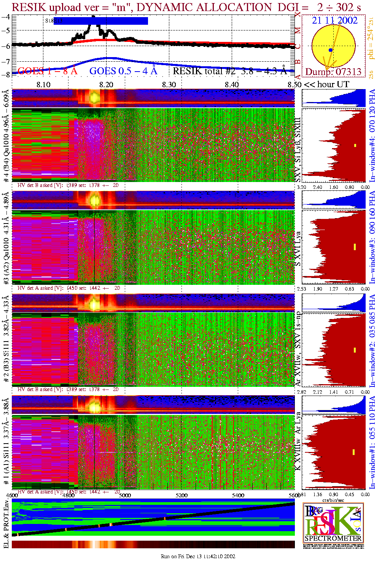This screenshot has height=562, width=382.
Task: Click the yellow marker in In-window#4 histogram
Action: pyautogui.click(x=355, y=145)
